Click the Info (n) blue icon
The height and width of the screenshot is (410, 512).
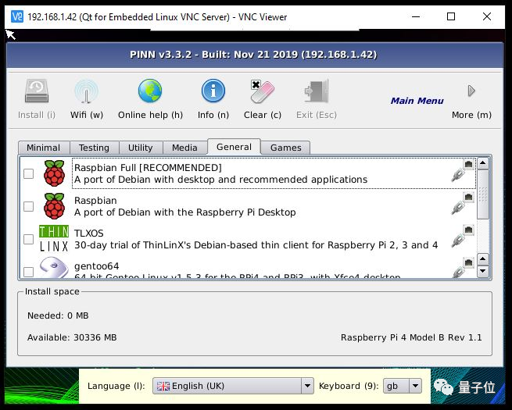(x=213, y=91)
